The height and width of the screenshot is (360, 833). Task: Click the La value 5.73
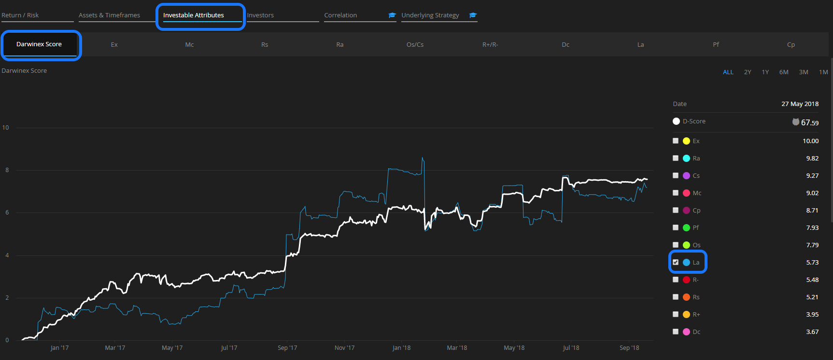coord(812,262)
